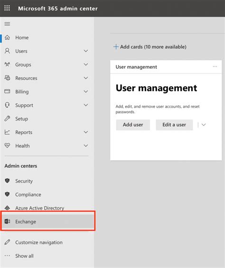Open the app launcher waffle icon
This screenshot has height=268, width=225.
tap(7, 8)
